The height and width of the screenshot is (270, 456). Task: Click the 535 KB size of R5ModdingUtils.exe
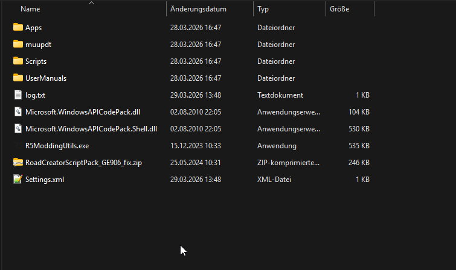click(x=359, y=146)
